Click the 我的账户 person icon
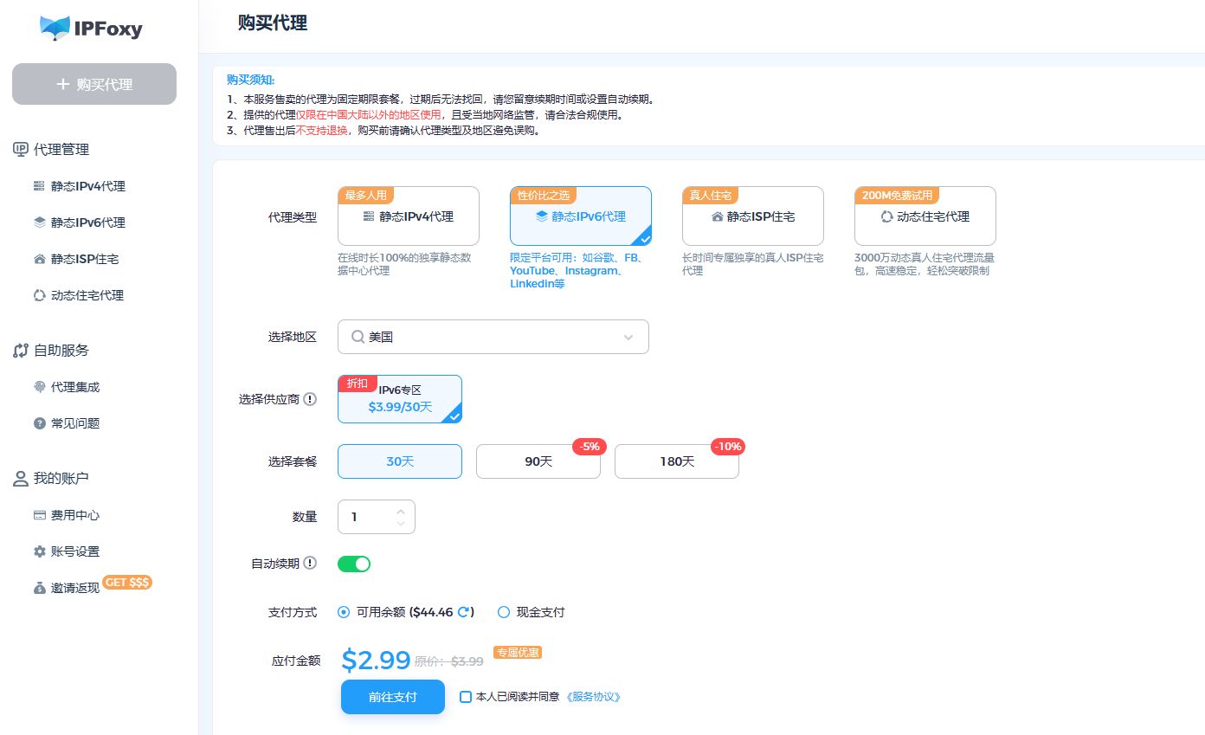 (x=21, y=479)
